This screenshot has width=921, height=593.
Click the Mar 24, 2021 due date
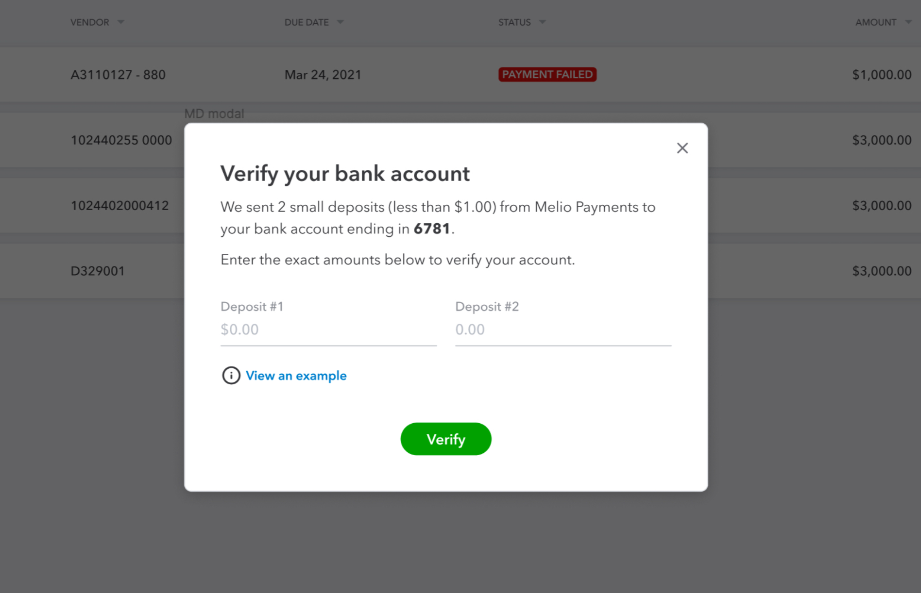[x=323, y=74]
